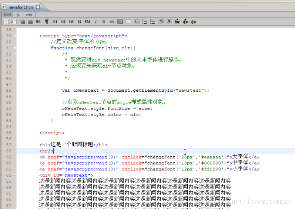
Task: Click the h1 heading text line 57
Action: coord(72,144)
